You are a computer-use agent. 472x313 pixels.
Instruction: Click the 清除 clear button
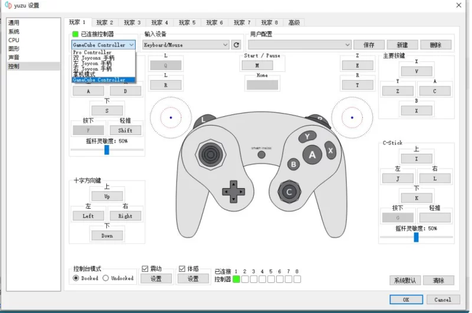click(438, 281)
